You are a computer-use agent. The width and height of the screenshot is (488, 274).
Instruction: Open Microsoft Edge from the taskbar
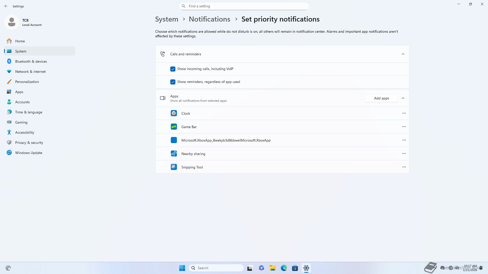click(284, 268)
